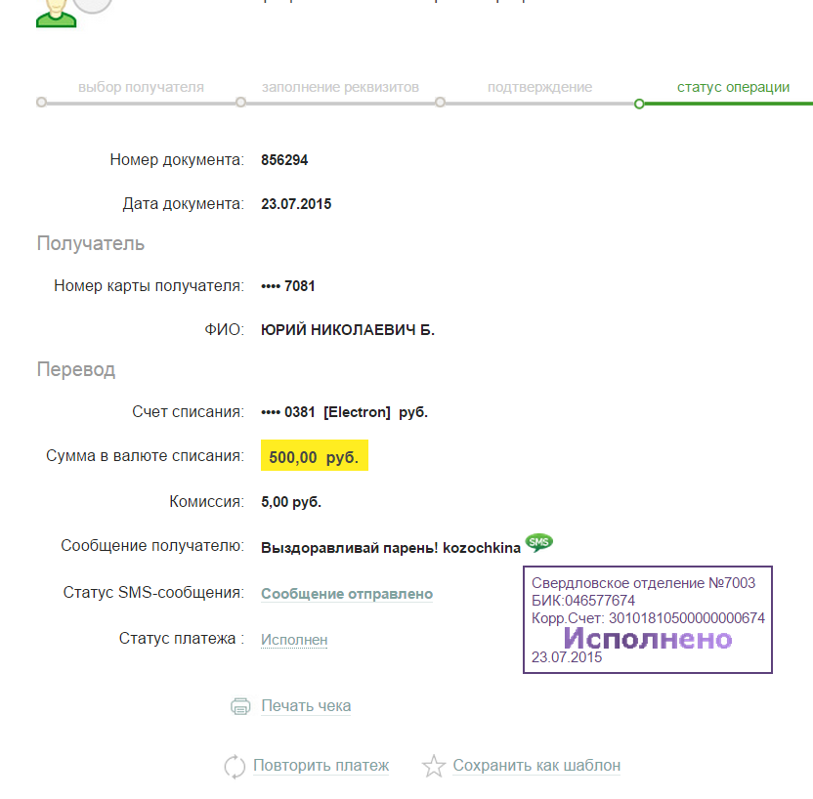Viewport: 813px width, 799px height.
Task: Click the yellow highlighted 500,00 руб. amount
Action: point(315,455)
